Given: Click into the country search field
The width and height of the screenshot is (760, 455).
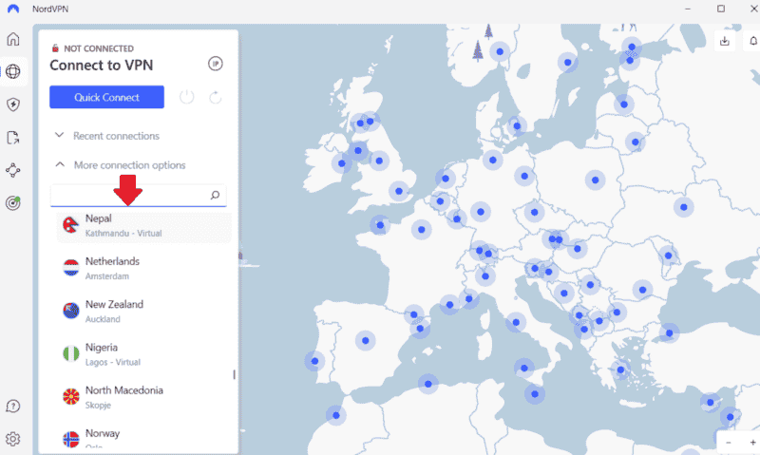Looking at the screenshot, I should (x=138, y=195).
